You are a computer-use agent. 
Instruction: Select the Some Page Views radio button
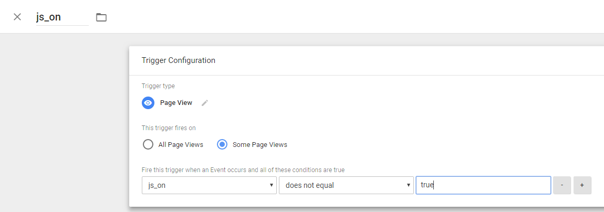point(222,145)
